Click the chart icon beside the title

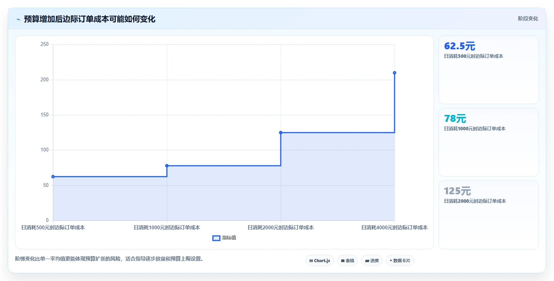[18, 19]
